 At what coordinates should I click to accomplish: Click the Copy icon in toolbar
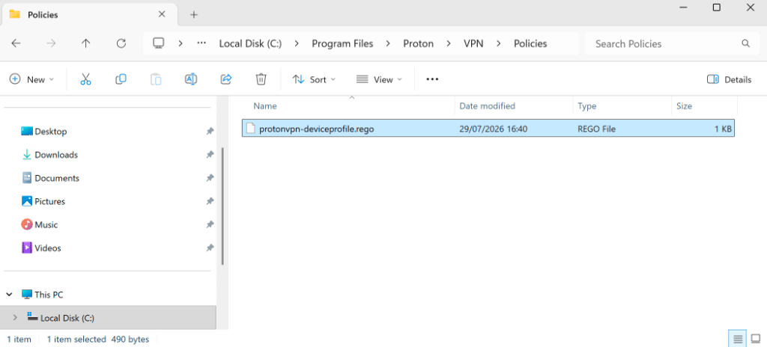tap(121, 79)
